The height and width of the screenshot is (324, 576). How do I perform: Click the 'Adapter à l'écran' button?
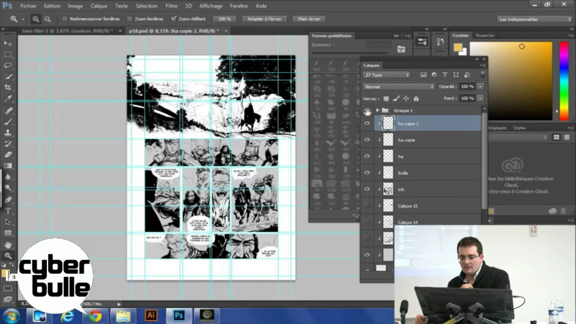(265, 19)
